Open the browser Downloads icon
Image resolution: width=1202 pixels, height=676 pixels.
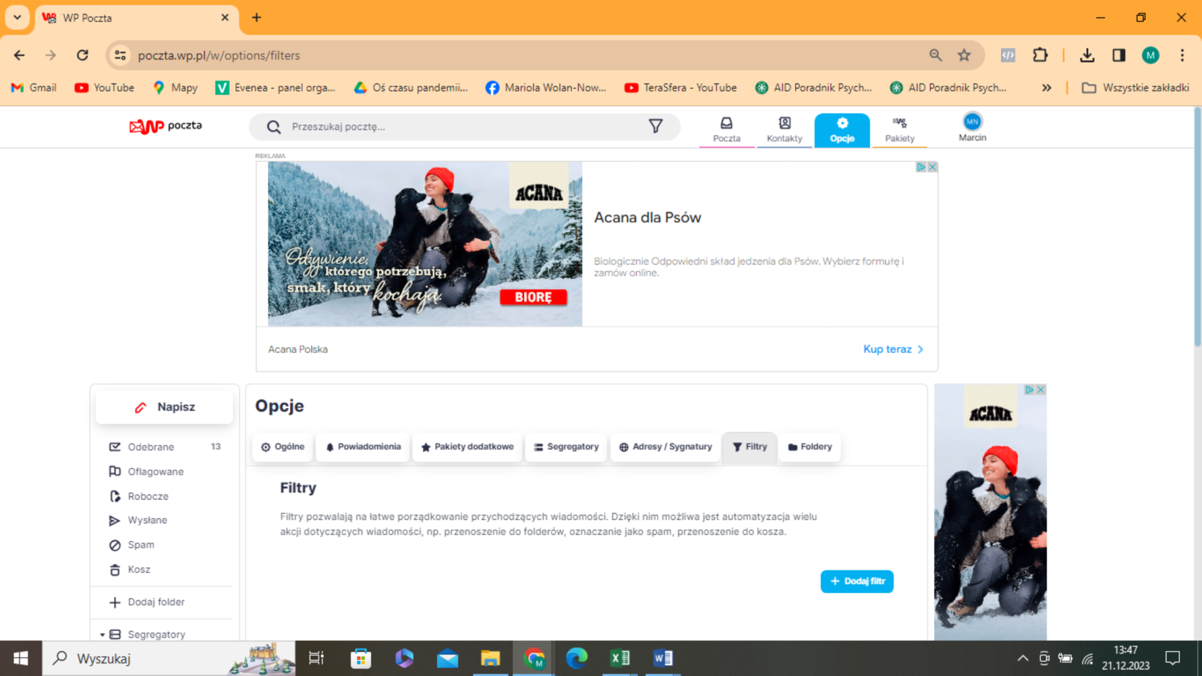coord(1087,55)
